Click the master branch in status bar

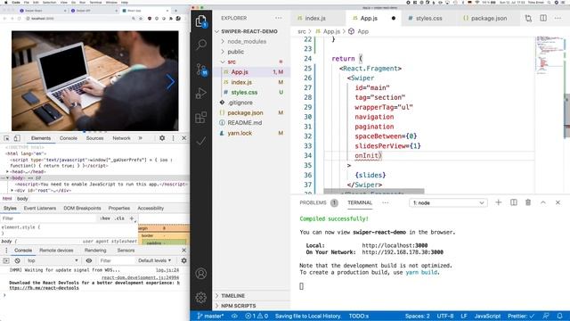(x=210, y=316)
